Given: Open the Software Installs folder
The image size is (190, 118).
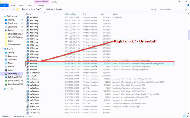Looking at the screenshot, I should [14, 44].
